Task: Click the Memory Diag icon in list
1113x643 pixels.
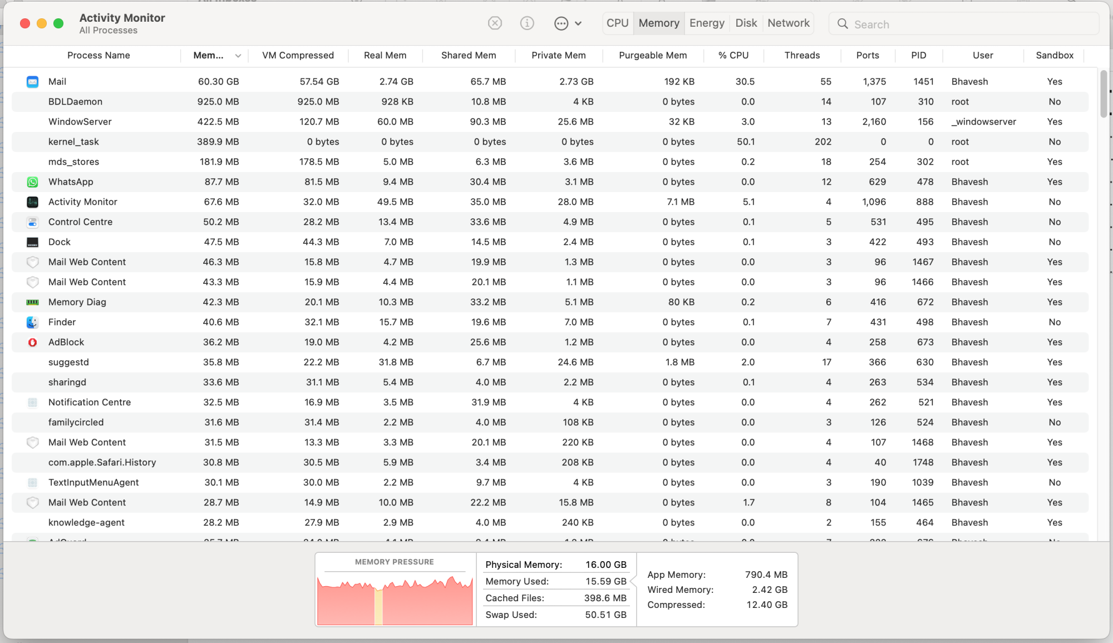Action: pos(33,302)
